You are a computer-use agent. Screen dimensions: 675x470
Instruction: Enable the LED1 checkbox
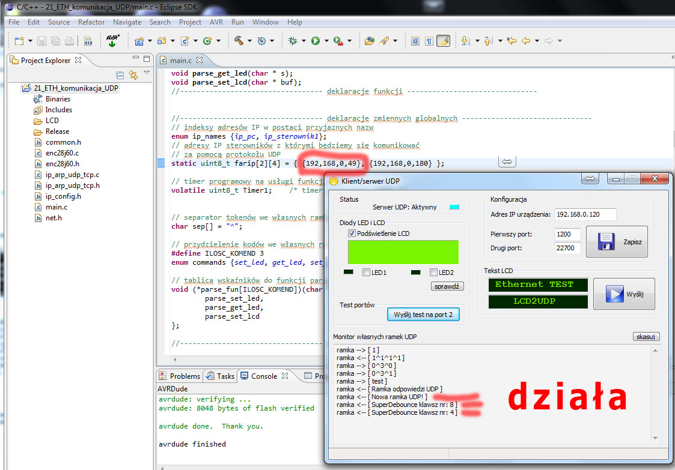click(x=366, y=273)
